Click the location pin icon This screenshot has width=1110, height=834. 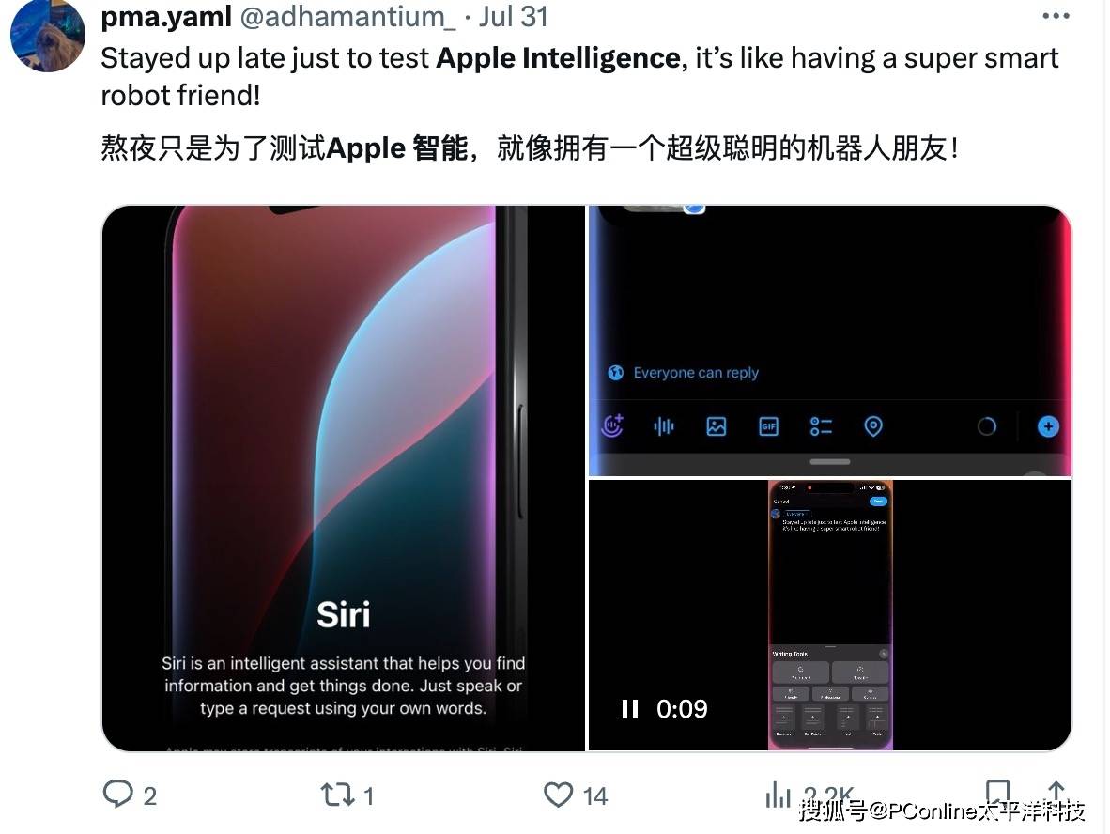pos(872,426)
